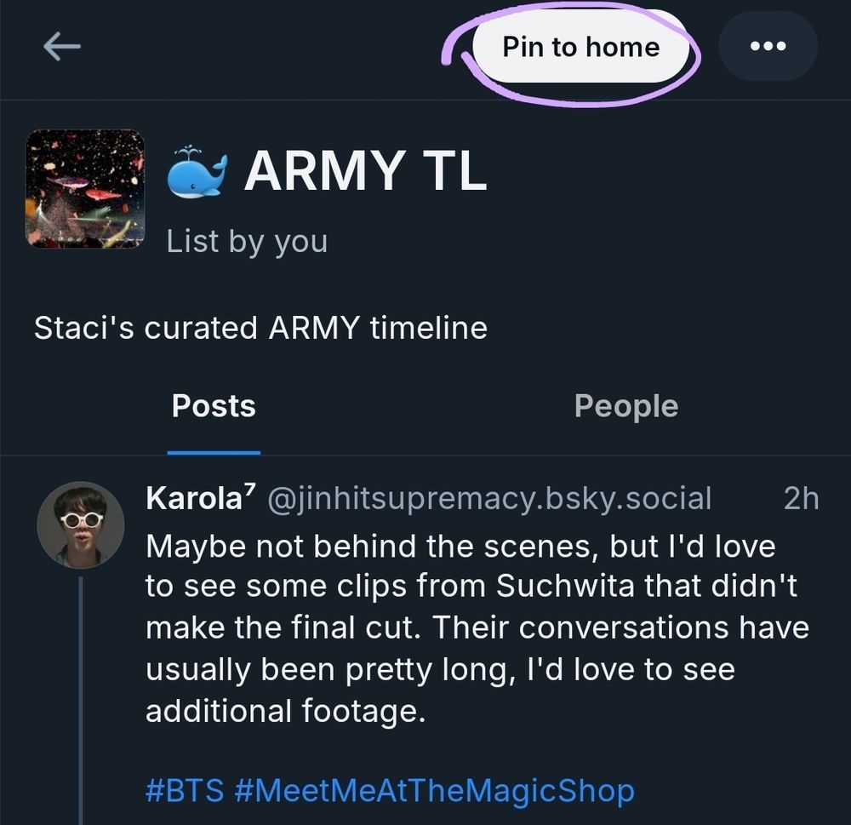
Task: Click the 2h post timestamp
Action: (x=800, y=498)
